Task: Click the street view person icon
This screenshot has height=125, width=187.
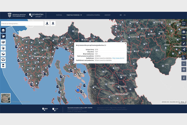Action: click(47, 23)
